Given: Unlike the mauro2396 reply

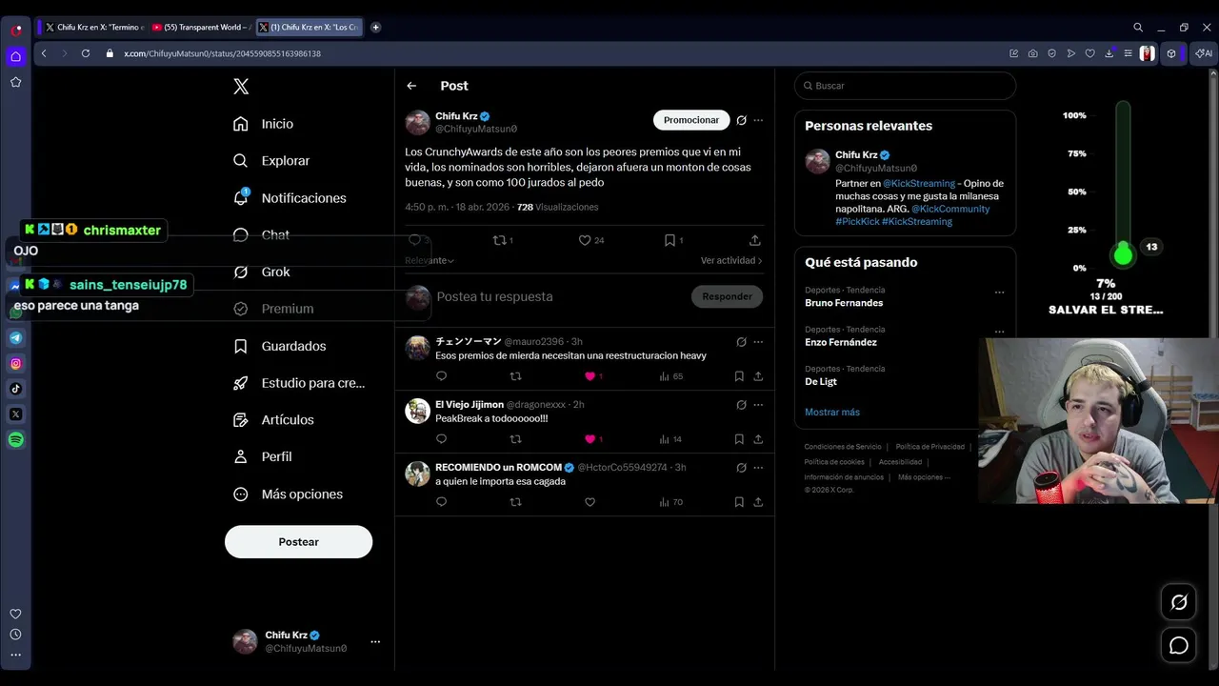Looking at the screenshot, I should click(590, 376).
